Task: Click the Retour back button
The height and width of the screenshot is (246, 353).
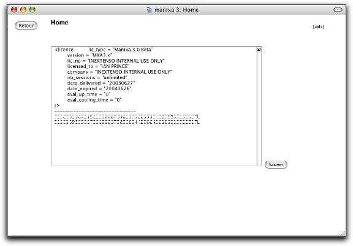Action: click(26, 26)
